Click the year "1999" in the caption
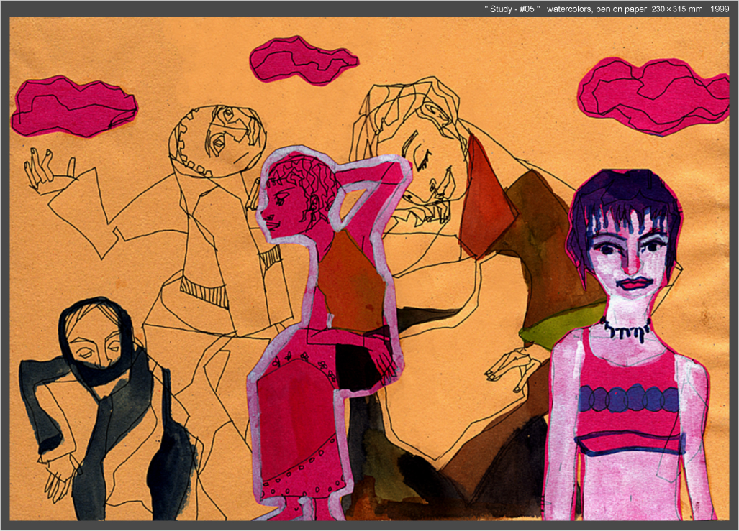This screenshot has height=531, width=739. tap(720, 9)
